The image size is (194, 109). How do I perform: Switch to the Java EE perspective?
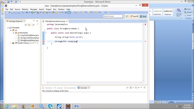[134, 16]
